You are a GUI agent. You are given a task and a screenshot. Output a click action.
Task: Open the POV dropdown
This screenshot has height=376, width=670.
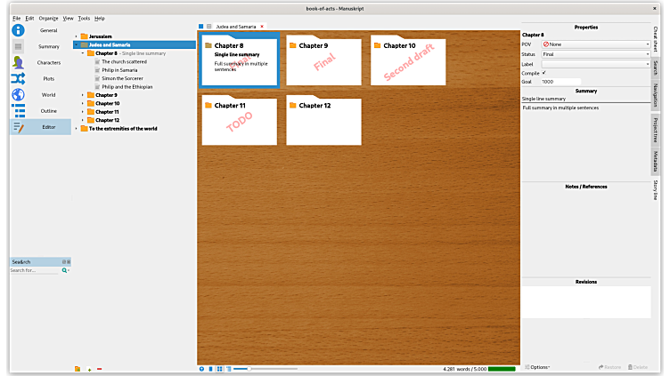tap(595, 44)
